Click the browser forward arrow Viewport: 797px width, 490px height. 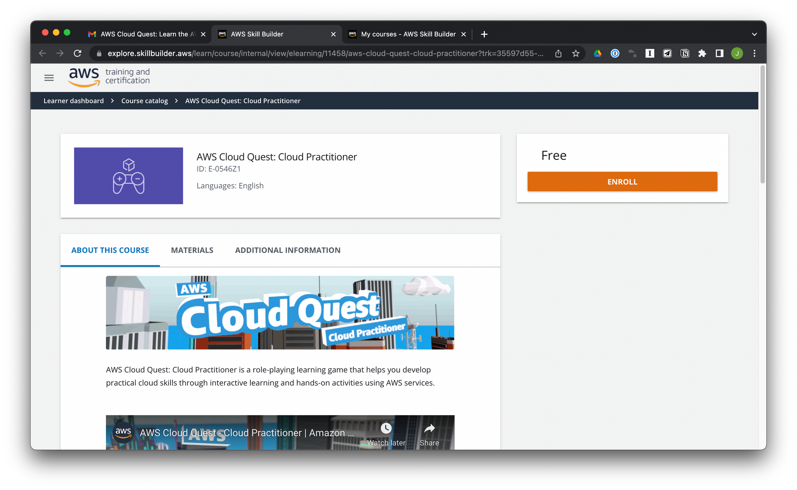(x=60, y=53)
